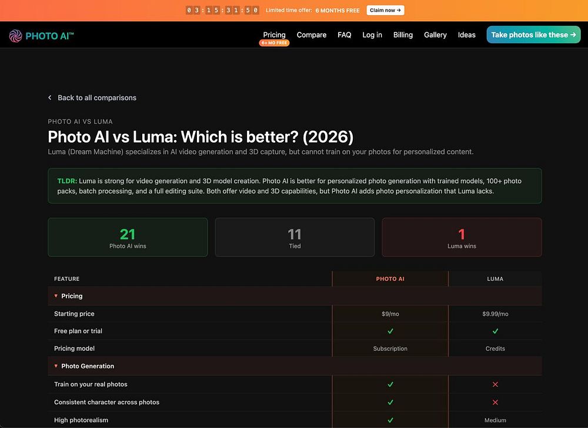Viewport: 588px width, 428px height.
Task: Click the High photorealism row label
Action: [81, 420]
